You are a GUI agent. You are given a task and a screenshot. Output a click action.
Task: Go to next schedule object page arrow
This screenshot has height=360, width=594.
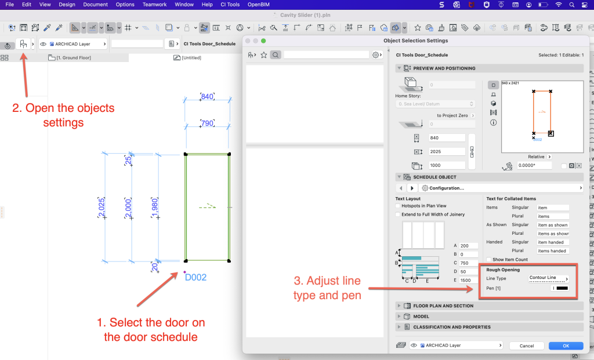[412, 188]
